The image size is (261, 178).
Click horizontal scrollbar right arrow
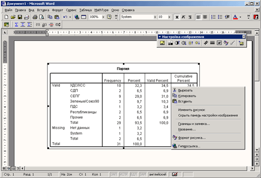point(252,169)
